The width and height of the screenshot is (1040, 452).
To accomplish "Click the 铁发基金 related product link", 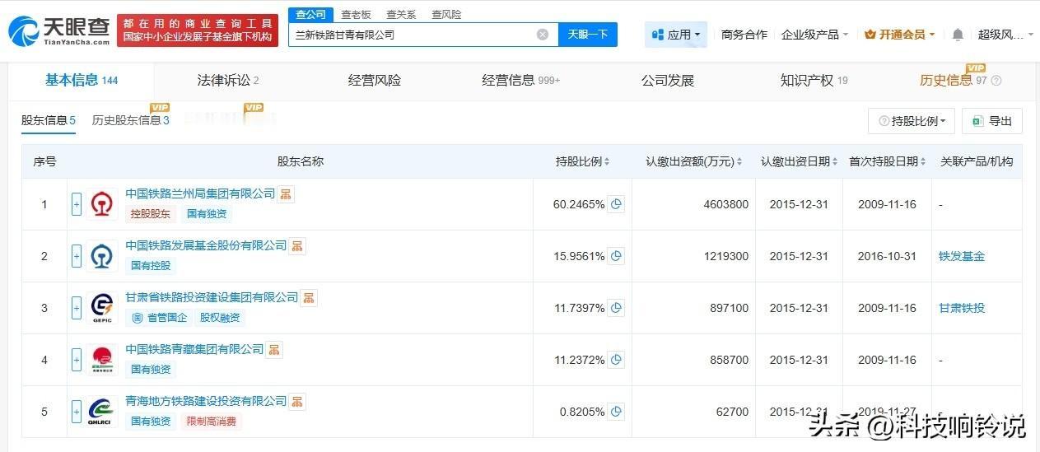I will (x=962, y=256).
